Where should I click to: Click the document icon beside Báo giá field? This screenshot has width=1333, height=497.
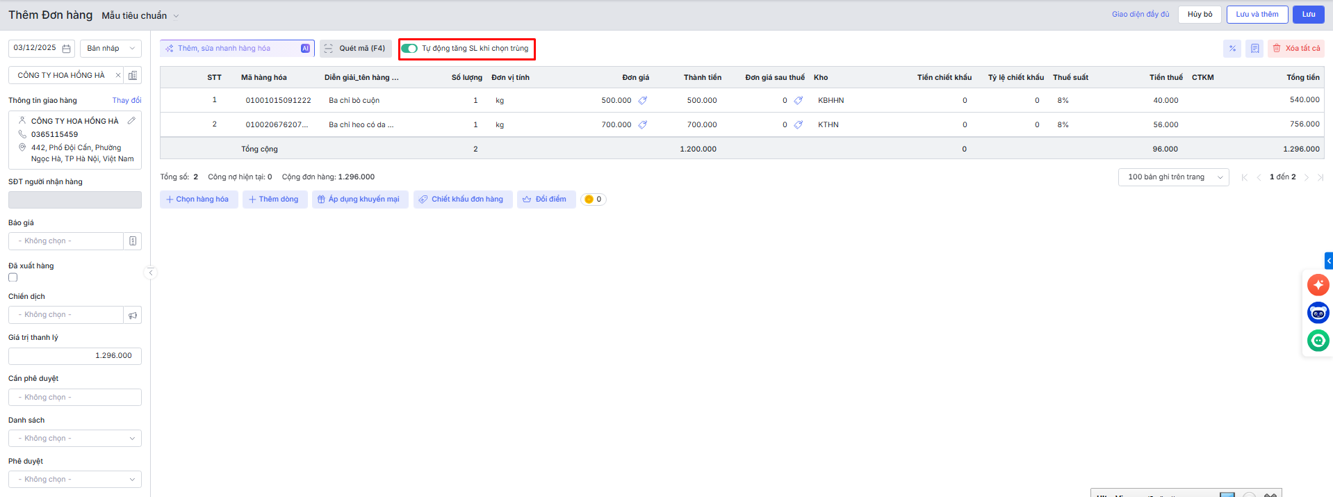click(x=133, y=241)
